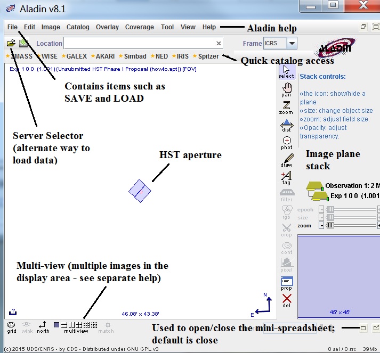The image size is (380, 353).
Task: Decrease zoom with minus button
Action: [321, 226]
